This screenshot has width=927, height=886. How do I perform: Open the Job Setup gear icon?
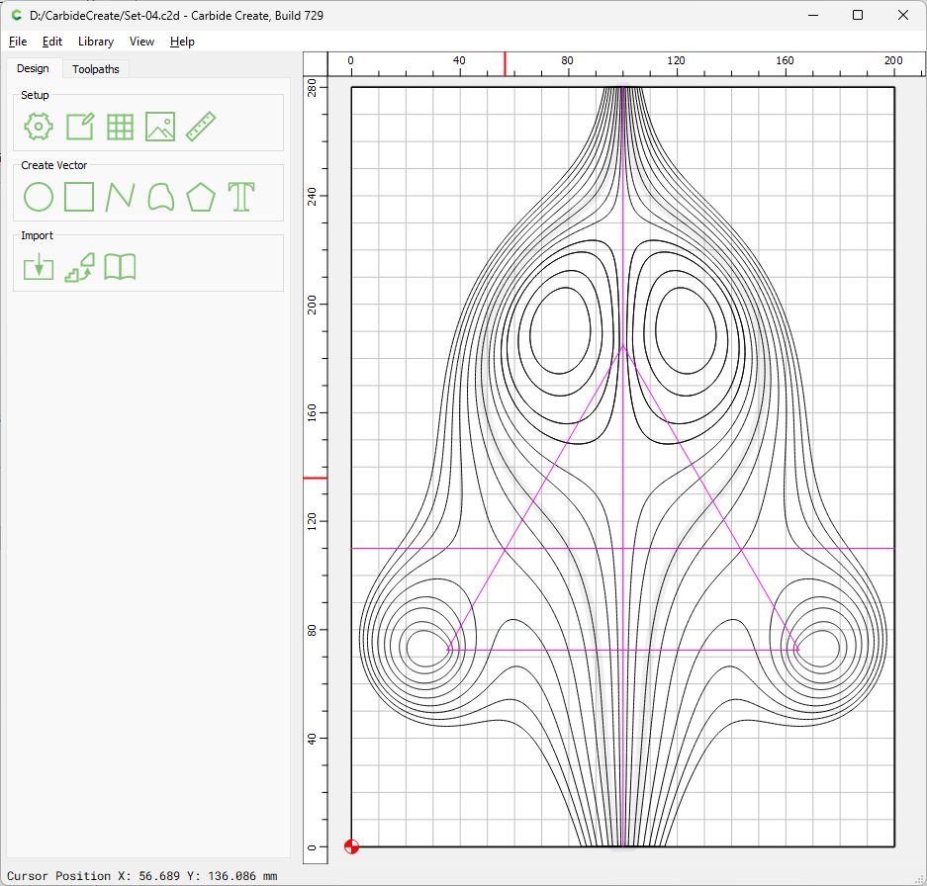[x=37, y=127]
